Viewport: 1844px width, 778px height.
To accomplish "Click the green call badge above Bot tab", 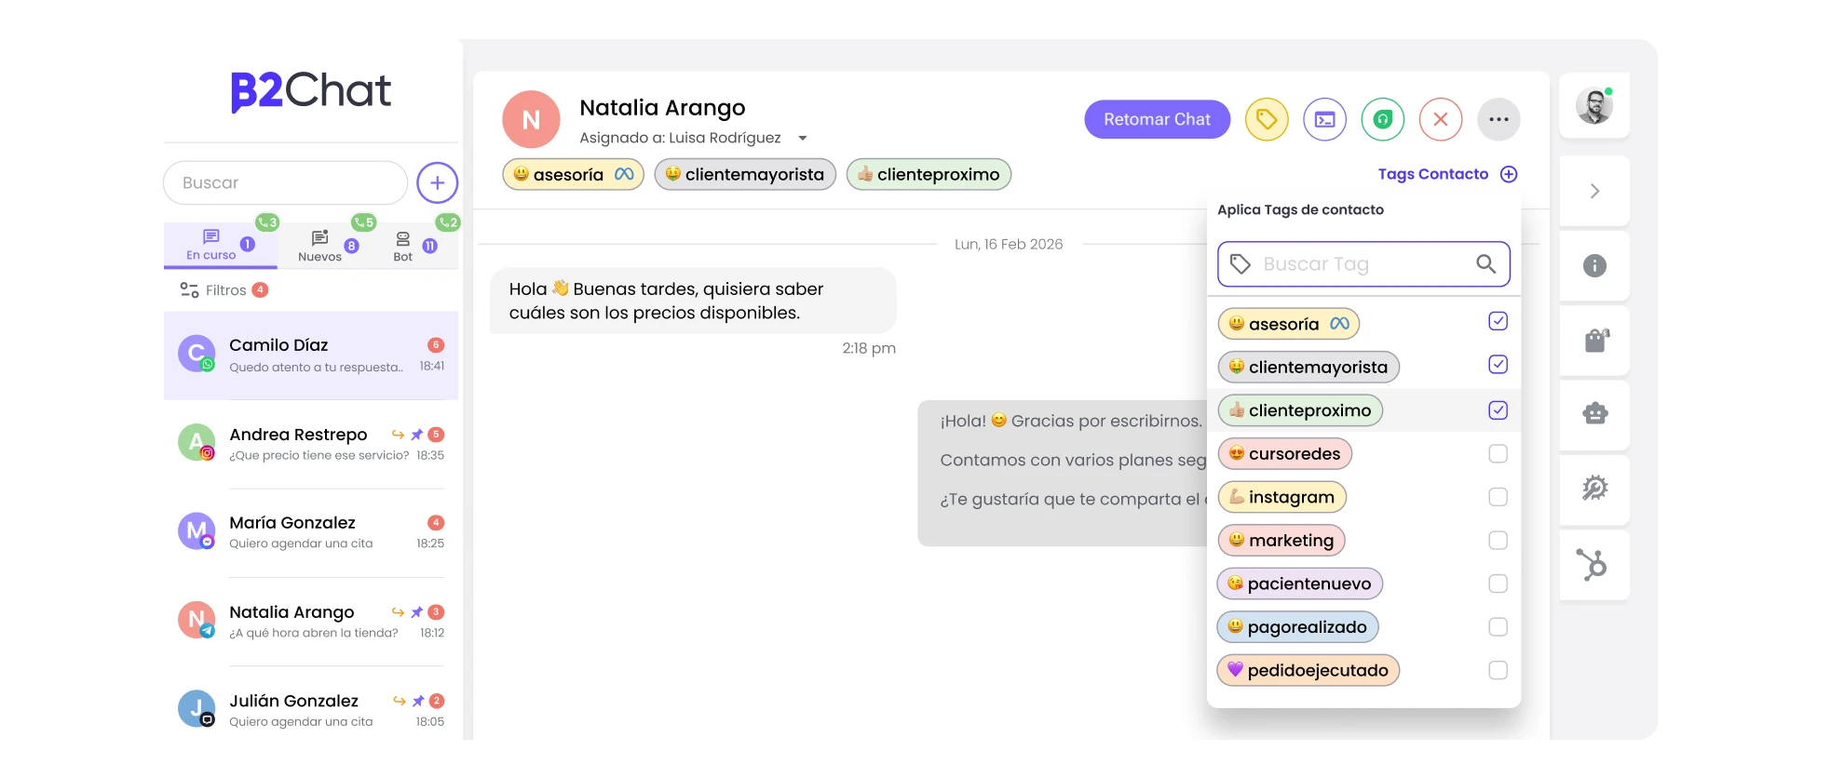I will click(448, 222).
